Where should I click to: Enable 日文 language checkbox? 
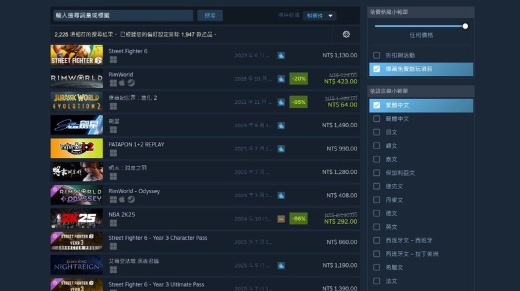click(377, 133)
